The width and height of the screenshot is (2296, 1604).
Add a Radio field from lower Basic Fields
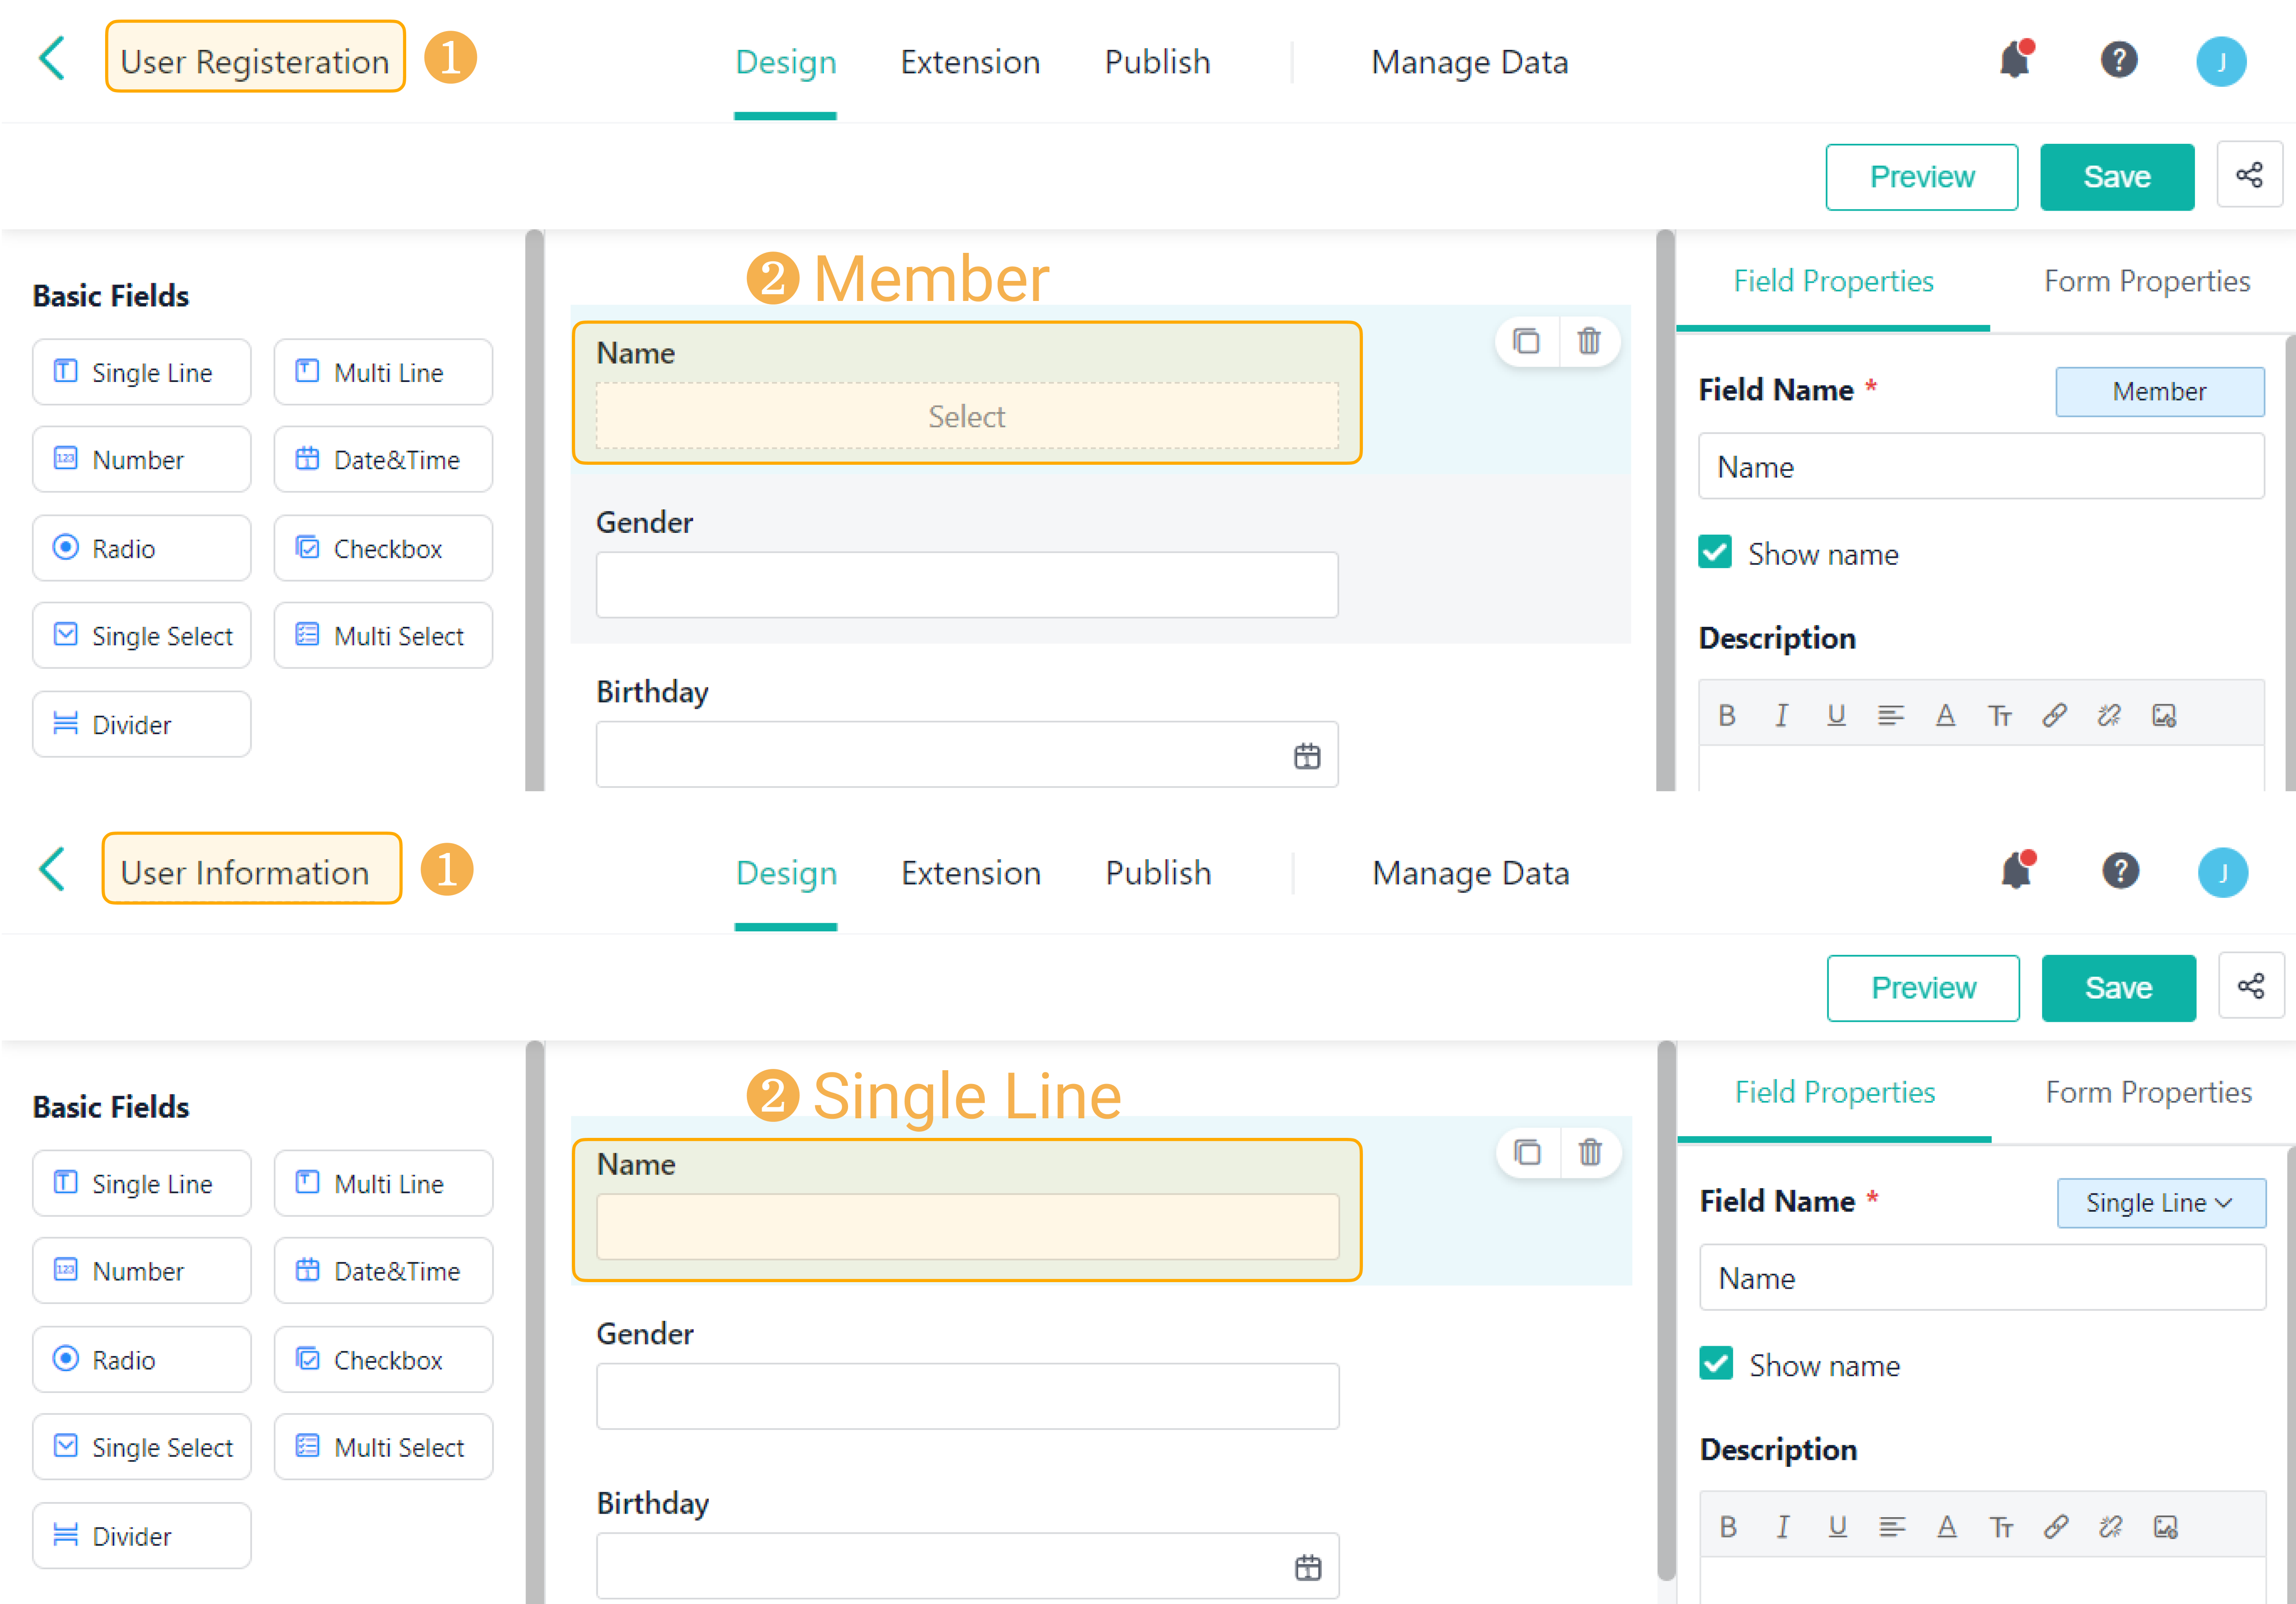coord(141,1359)
